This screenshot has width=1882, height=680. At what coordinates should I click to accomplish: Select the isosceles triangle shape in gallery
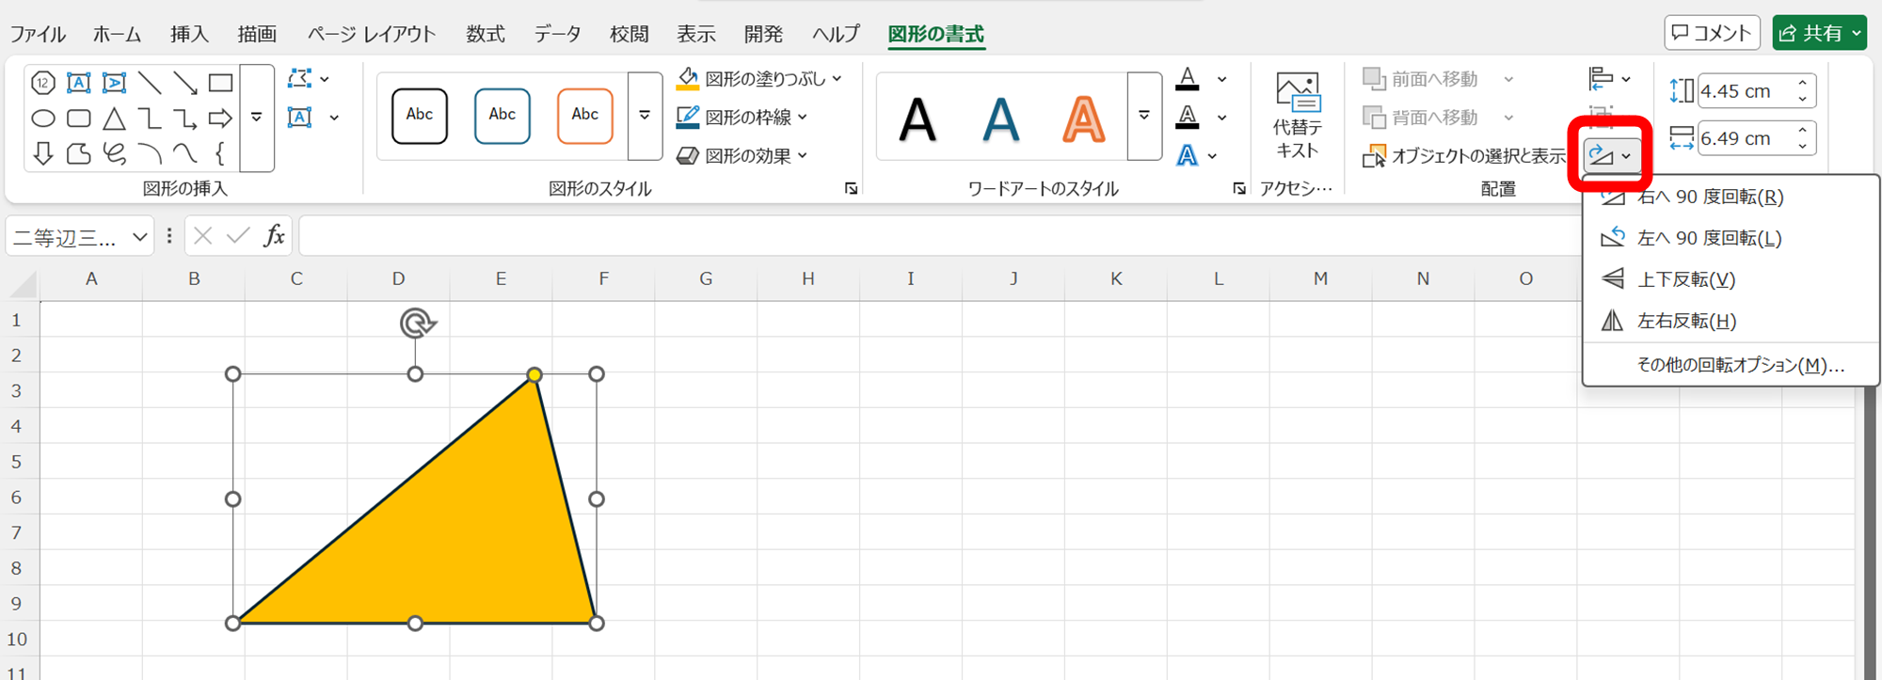114,119
